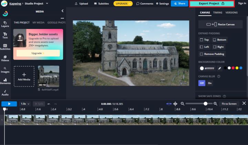
Task: Open the Subtitles sidebar tool
Action: click(x=5, y=47)
